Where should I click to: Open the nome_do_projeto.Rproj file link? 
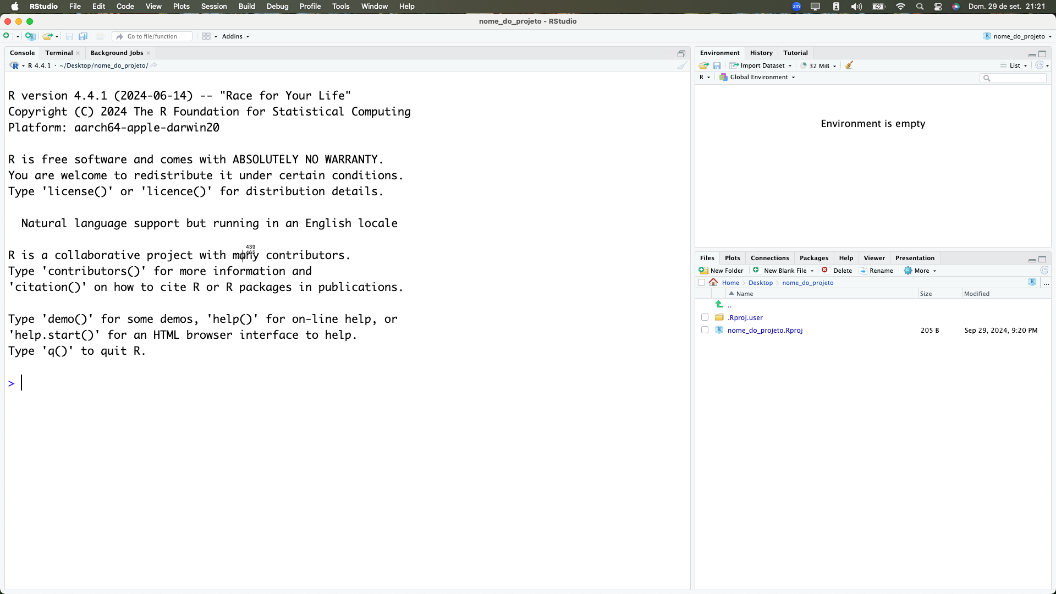765,331
